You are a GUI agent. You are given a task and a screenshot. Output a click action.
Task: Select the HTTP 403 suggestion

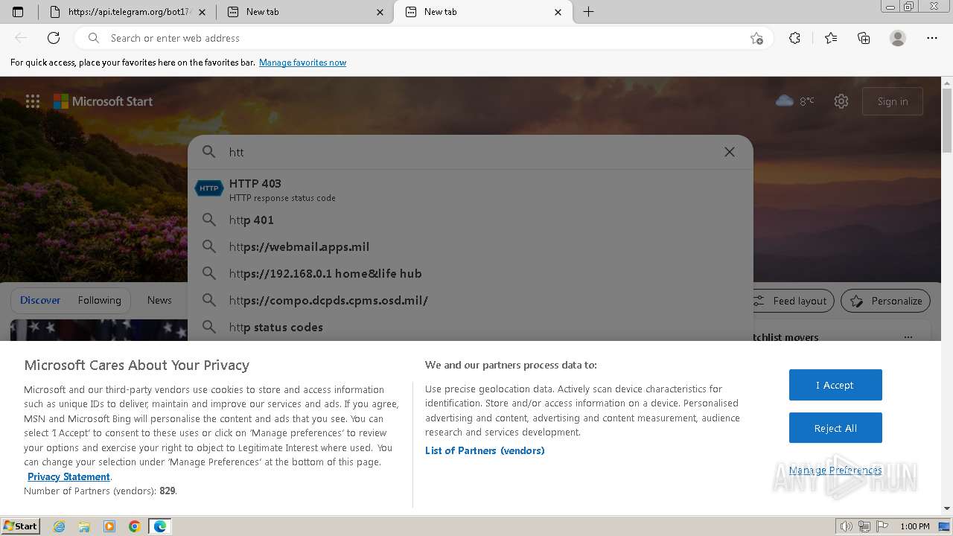point(471,189)
